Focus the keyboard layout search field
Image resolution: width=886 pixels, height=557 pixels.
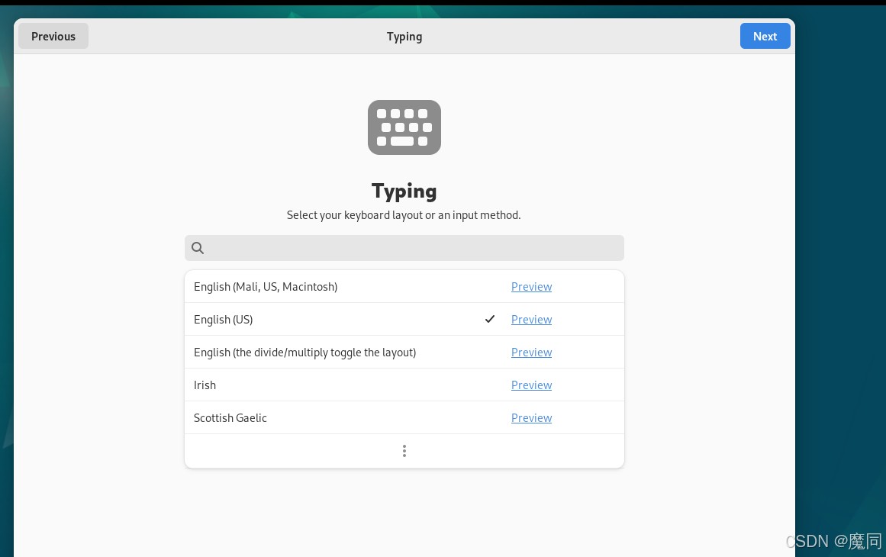point(404,248)
